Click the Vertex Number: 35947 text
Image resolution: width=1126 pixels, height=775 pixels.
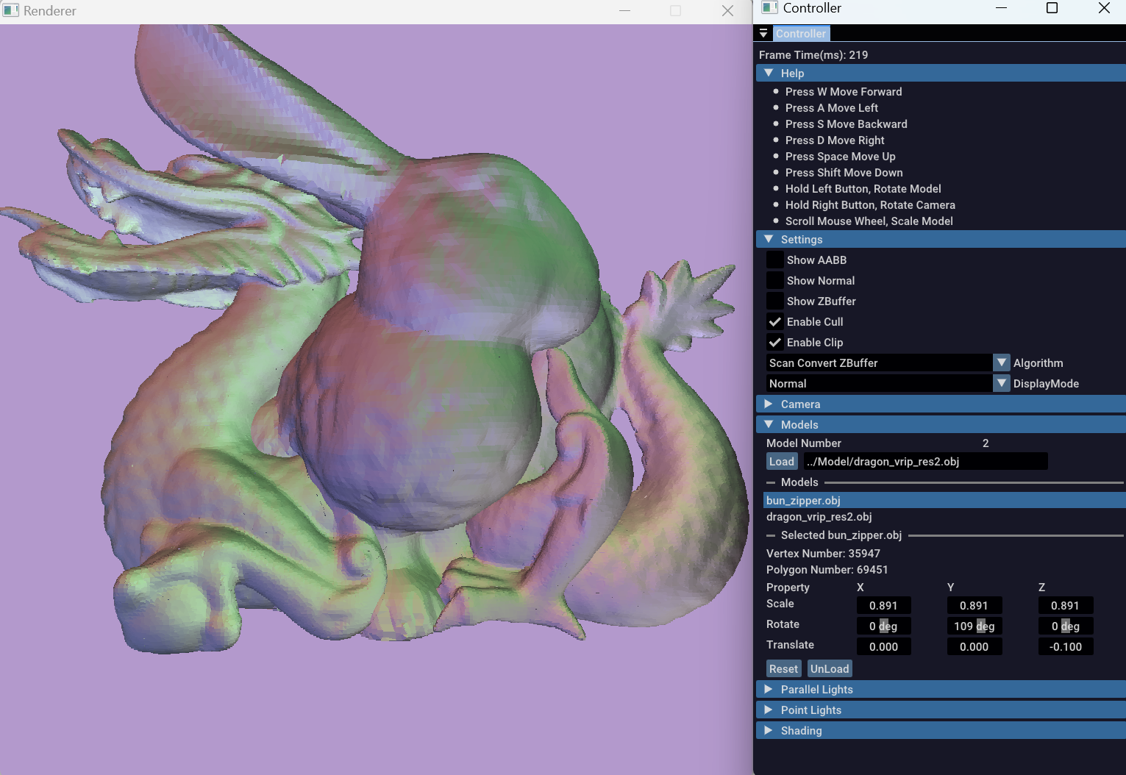[x=823, y=554]
